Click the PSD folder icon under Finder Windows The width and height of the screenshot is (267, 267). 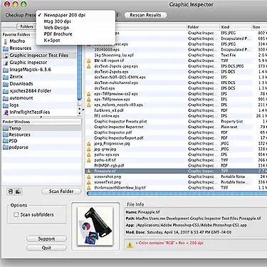click(6, 141)
